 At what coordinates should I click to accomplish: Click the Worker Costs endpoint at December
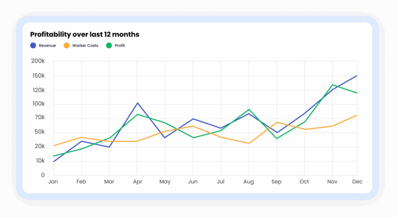point(357,115)
